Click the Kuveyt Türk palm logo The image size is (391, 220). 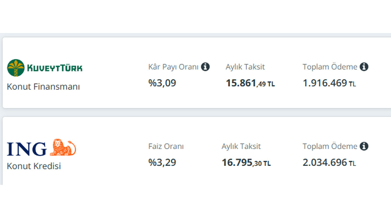click(16, 68)
